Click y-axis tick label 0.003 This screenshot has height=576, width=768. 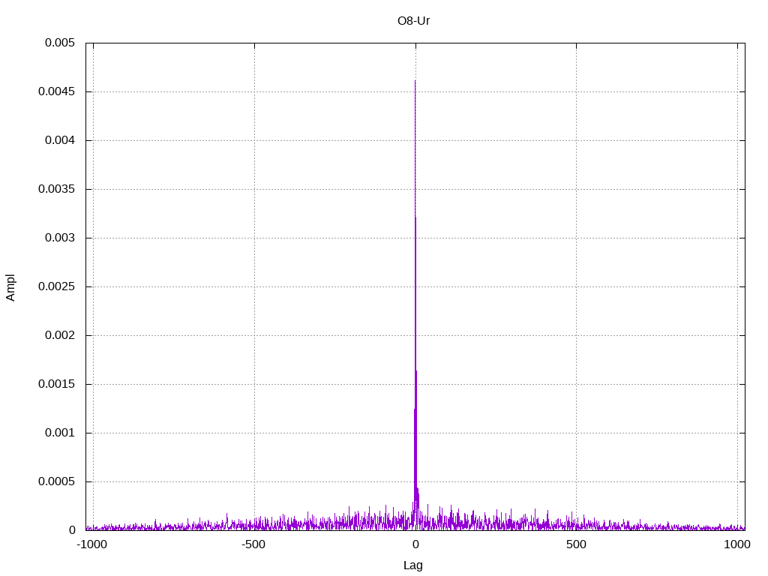[60, 238]
